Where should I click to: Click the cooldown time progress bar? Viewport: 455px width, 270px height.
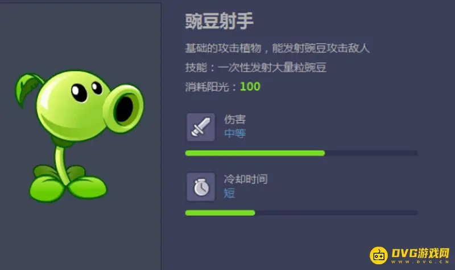(x=301, y=213)
